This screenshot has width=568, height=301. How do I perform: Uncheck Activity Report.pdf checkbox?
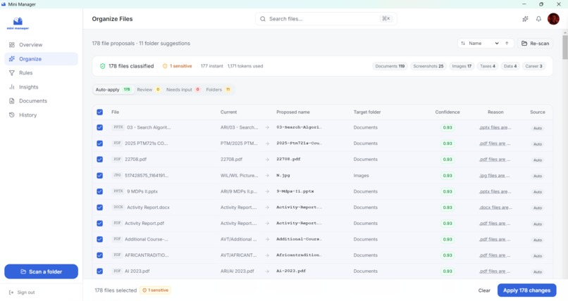[99, 224]
